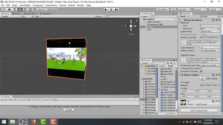Switch to the Asset Store tab
Image resolution: width=223 pixels, height=125 pixels.
[30, 14]
